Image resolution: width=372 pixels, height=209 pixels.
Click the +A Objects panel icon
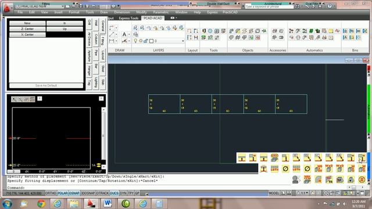click(x=264, y=31)
